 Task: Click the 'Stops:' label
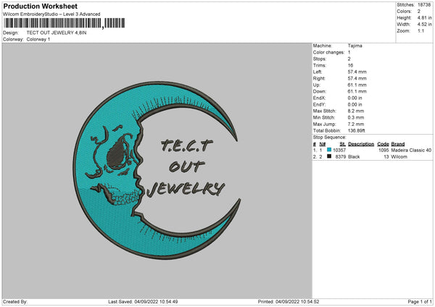(x=319, y=59)
